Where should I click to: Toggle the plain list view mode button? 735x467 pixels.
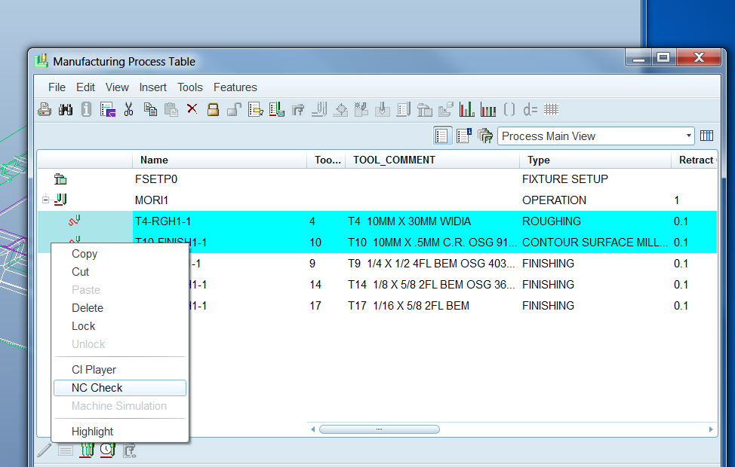pos(442,136)
